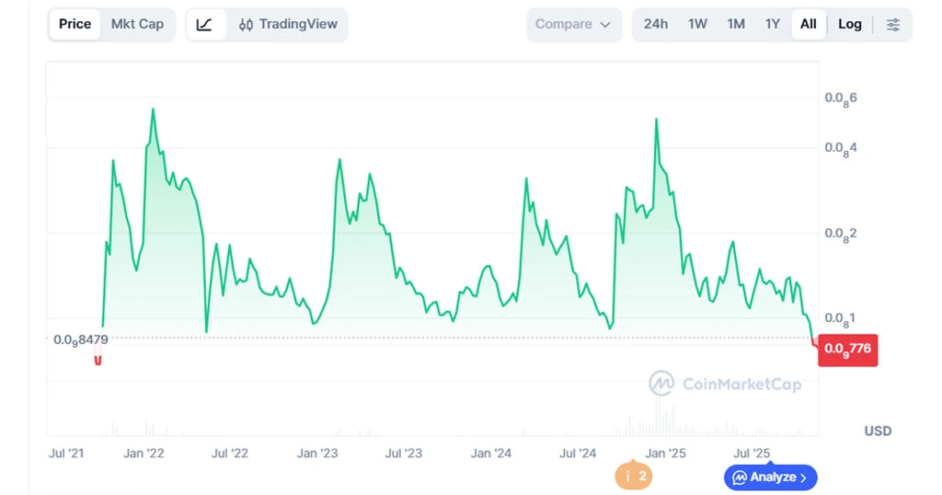Switch chart to Mkt Cap view
Image resolution: width=942 pixels, height=495 pixels.
click(137, 25)
